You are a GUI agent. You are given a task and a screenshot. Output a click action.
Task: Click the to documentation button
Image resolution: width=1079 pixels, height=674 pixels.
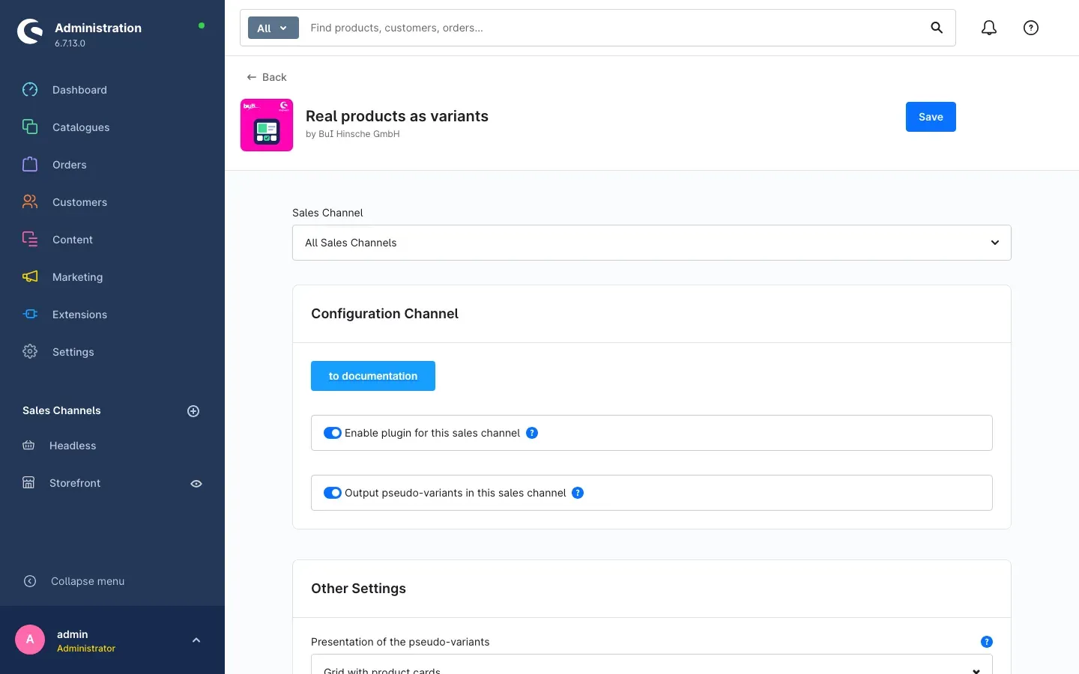pyautogui.click(x=373, y=376)
